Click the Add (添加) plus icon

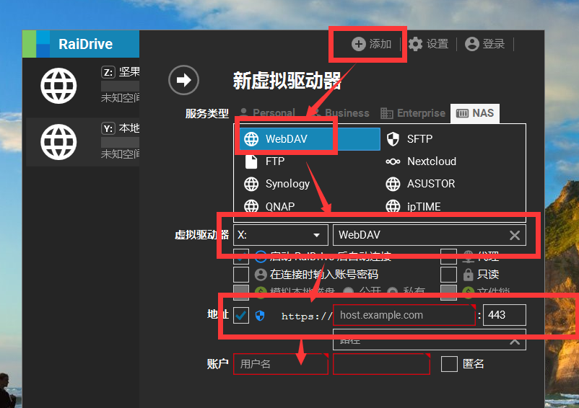click(x=358, y=44)
